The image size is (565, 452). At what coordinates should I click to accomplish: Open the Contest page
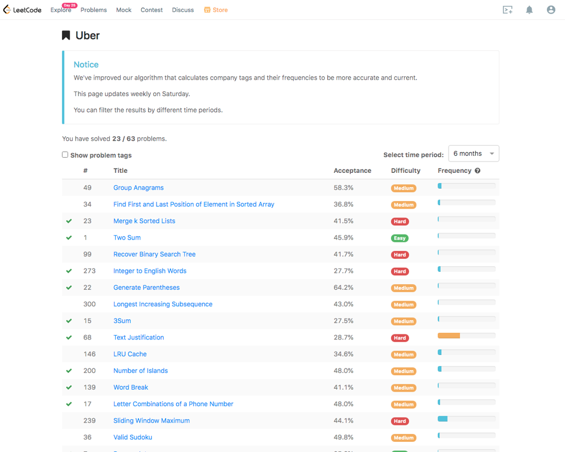tap(151, 10)
